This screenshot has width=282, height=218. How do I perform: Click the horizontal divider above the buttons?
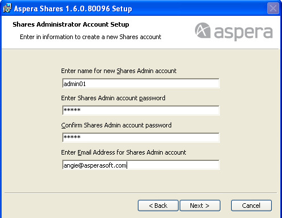tap(141, 193)
